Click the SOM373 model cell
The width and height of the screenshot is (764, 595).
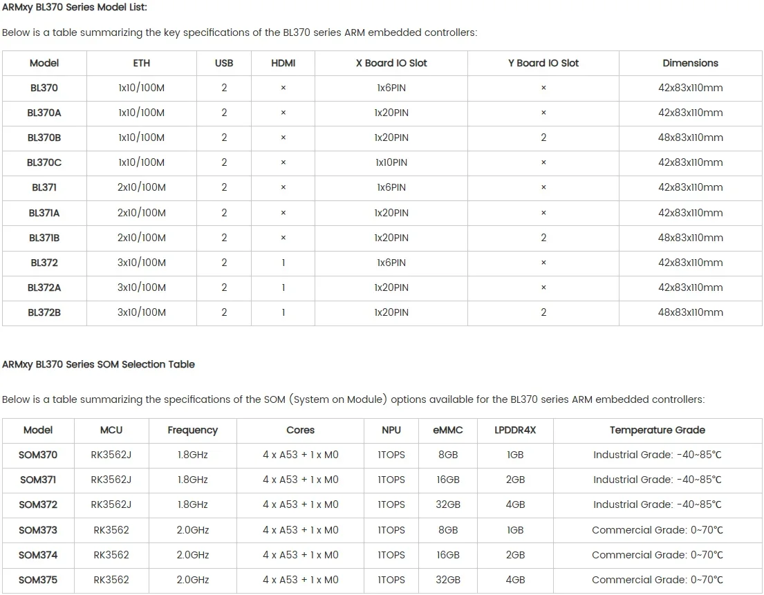point(38,530)
